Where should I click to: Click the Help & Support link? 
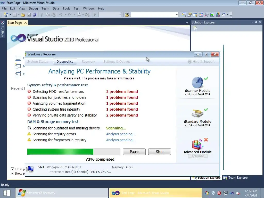click(201, 61)
